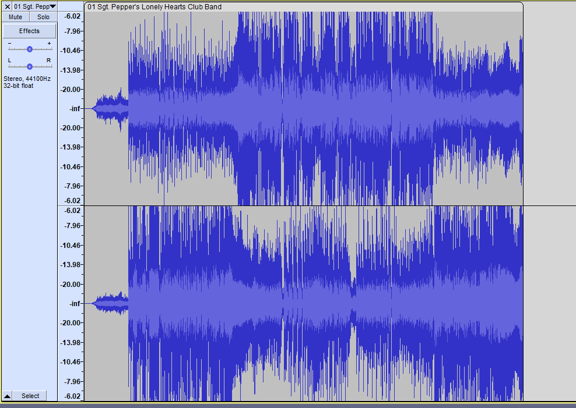This screenshot has height=408, width=576.
Task: Open the track name dropdown menu
Action: 52,6
